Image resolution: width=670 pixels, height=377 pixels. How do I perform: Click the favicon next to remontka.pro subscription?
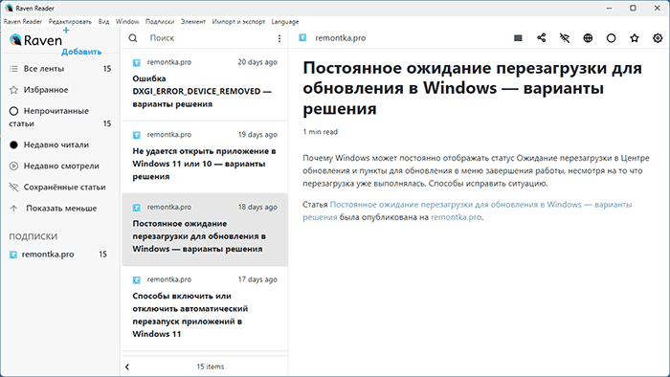point(13,255)
